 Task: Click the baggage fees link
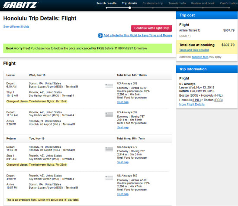point(200,57)
